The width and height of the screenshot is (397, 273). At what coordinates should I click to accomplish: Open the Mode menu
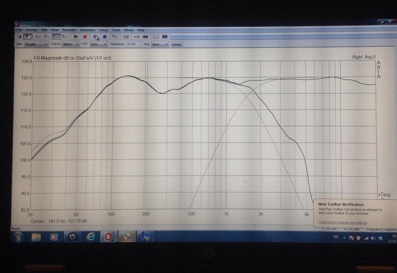(x=129, y=30)
